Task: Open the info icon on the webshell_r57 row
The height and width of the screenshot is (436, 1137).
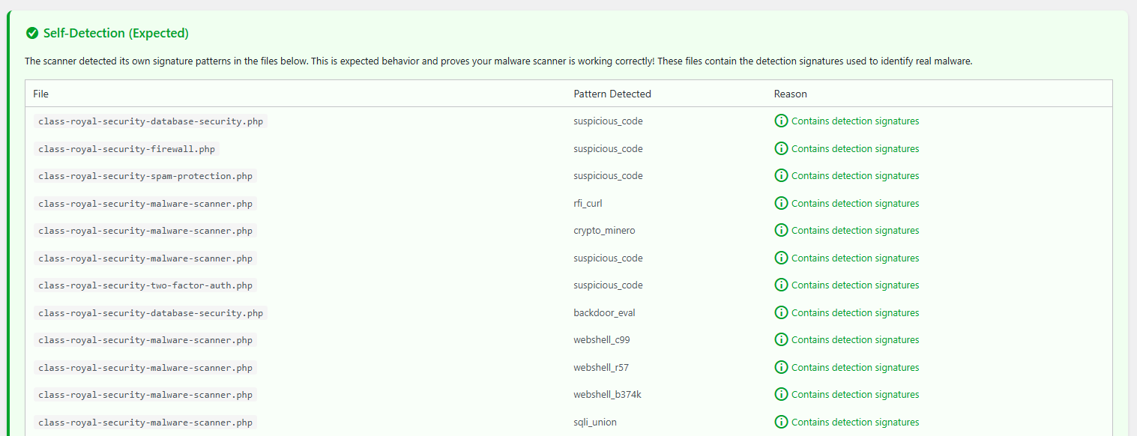Action: pos(781,366)
